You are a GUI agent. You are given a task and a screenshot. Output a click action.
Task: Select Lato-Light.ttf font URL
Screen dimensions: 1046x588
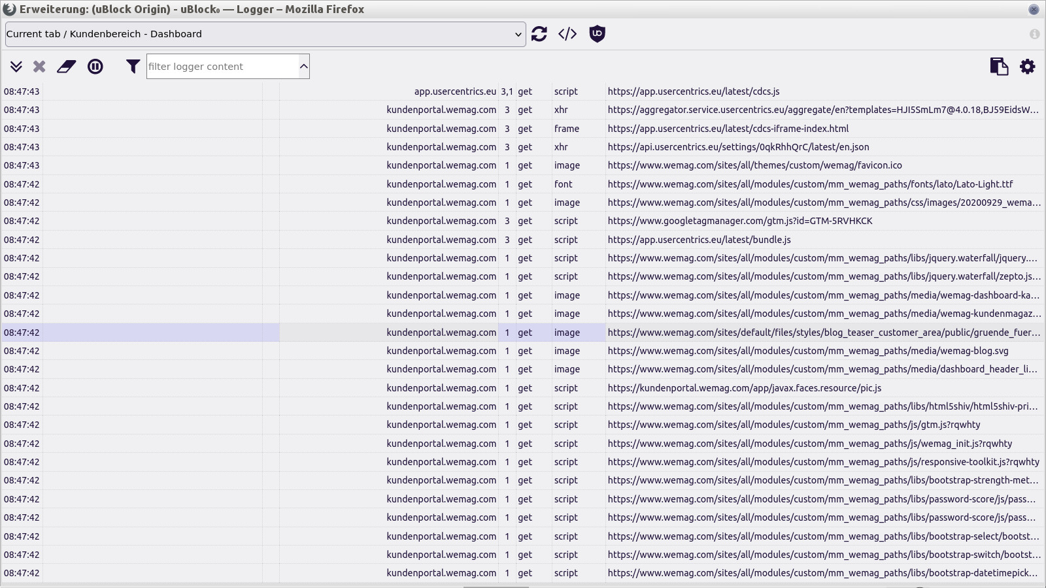click(x=811, y=184)
